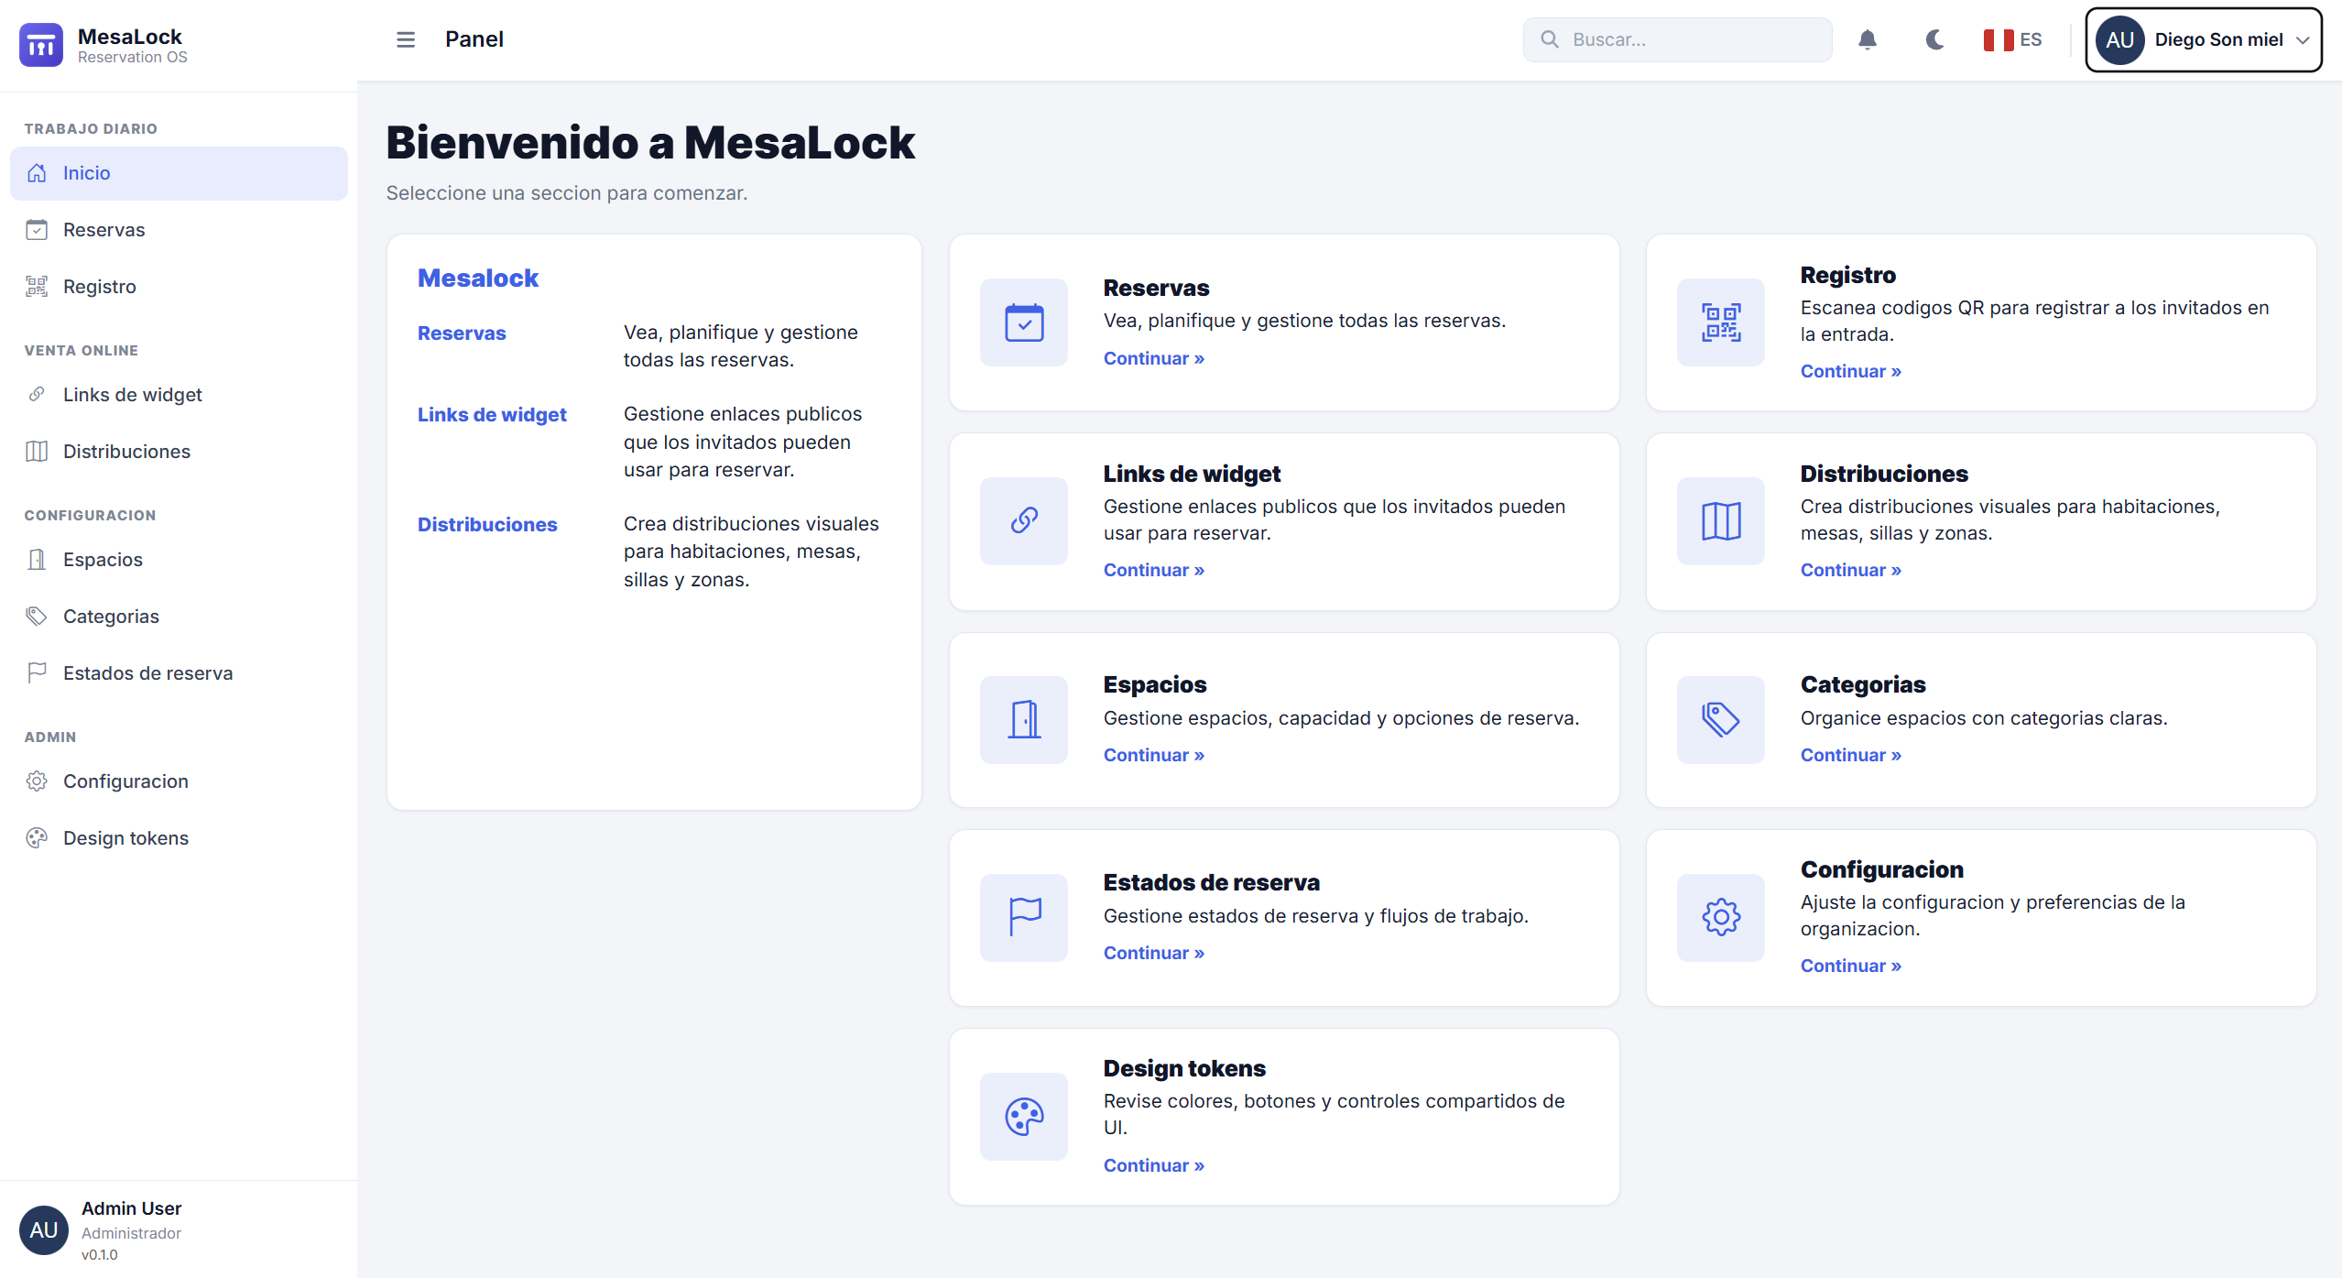
Task: Click Continuar on the Distribuciones card
Action: (x=1851, y=570)
